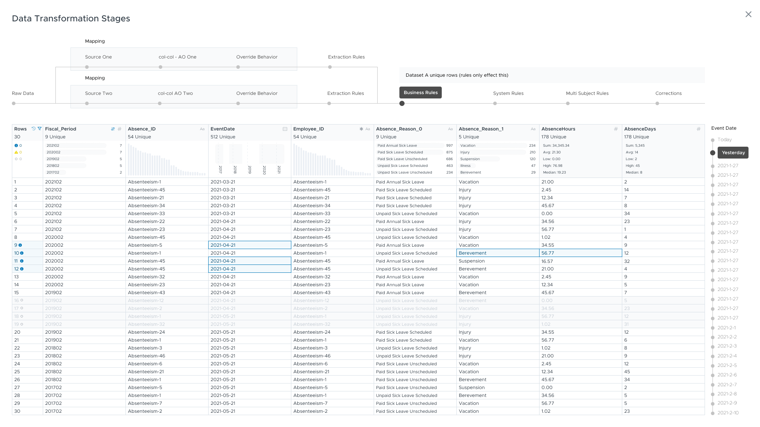
Task: Click the Absence_ID text type icon
Action: (x=202, y=129)
